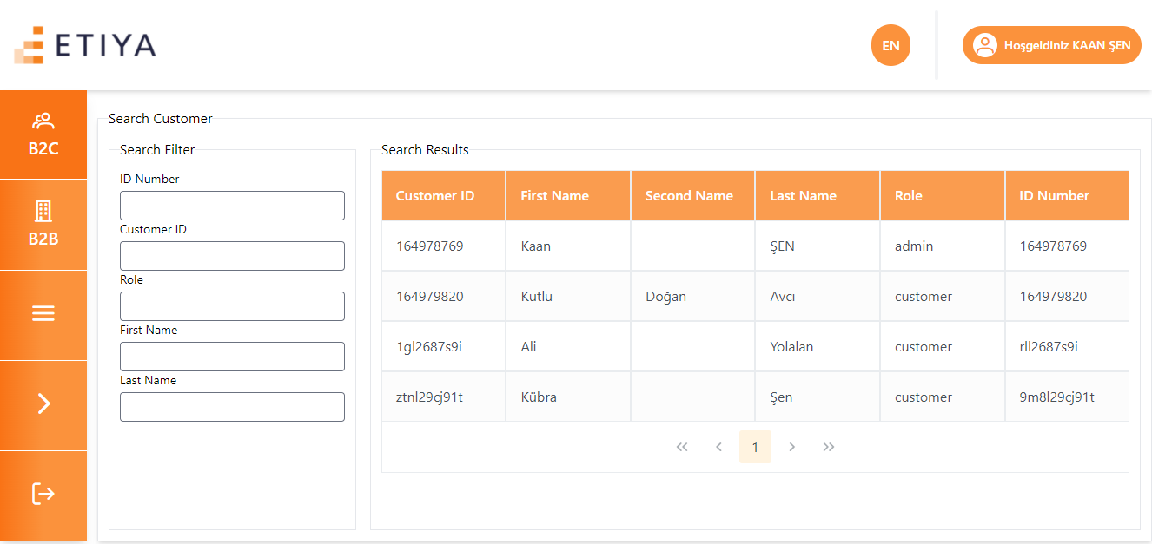Click the Etiya logo
The width and height of the screenshot is (1152, 544).
[x=85, y=45]
